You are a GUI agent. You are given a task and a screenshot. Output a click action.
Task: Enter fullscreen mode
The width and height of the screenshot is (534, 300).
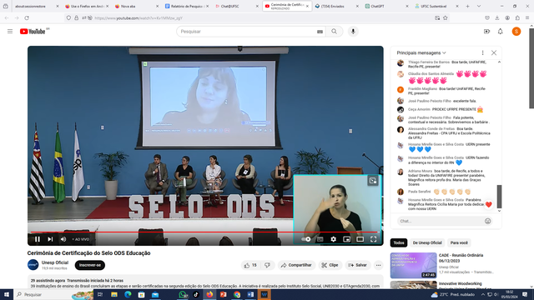374,239
